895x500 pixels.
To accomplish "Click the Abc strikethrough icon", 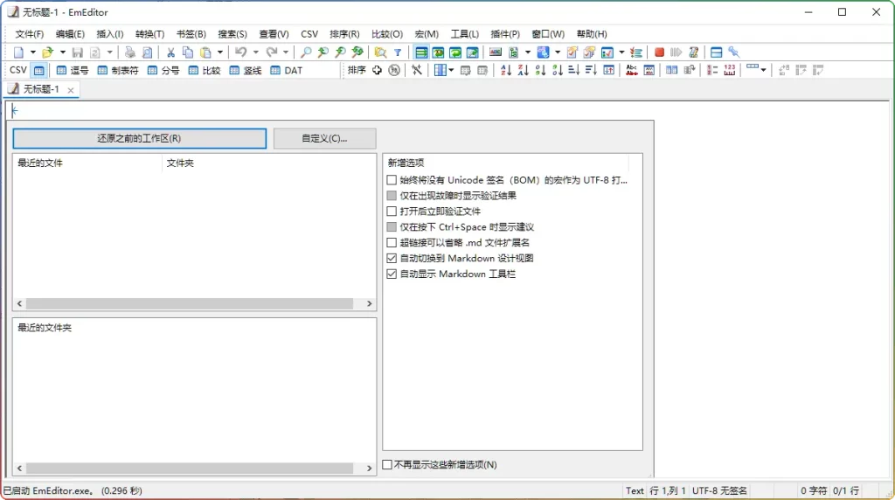I will point(631,70).
